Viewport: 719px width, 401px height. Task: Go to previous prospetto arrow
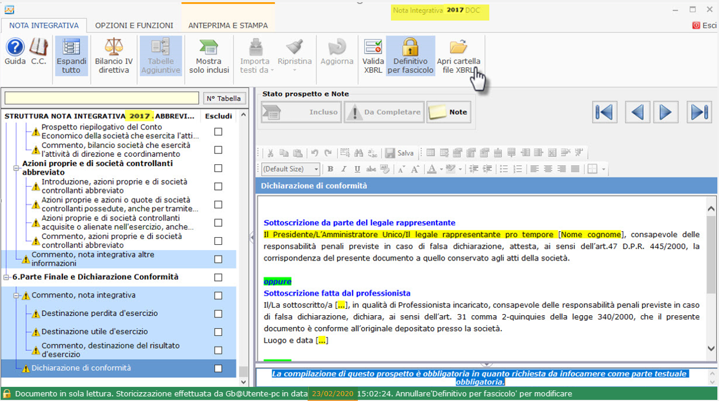tap(637, 112)
